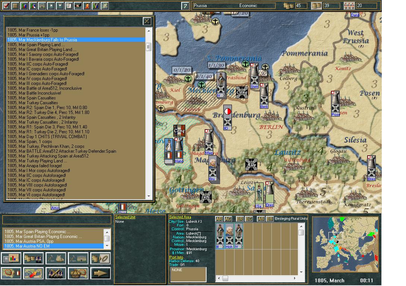Select log entry 'France loses -1pp'
This screenshot has width=406, height=286.
coord(76,30)
